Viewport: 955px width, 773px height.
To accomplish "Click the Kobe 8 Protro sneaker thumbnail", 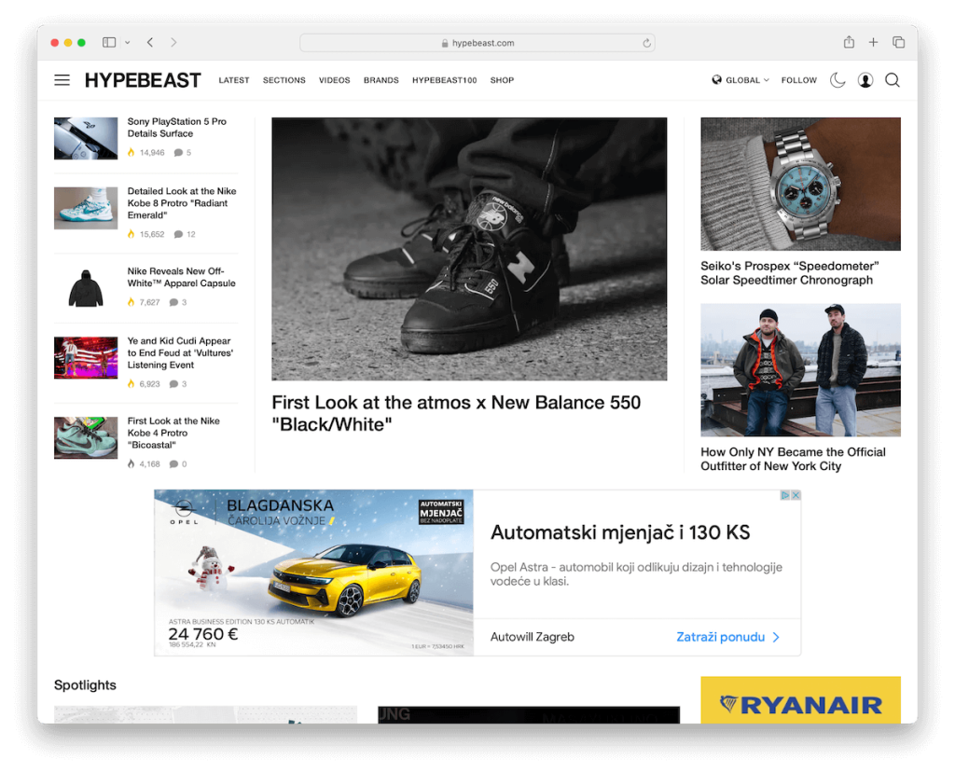I will (86, 208).
